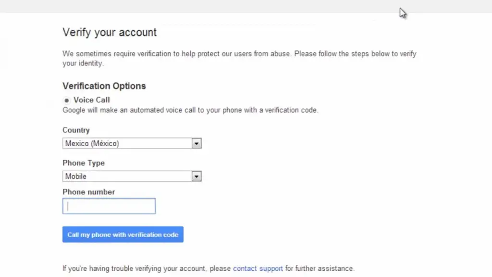Open the contact support link

click(x=258, y=268)
